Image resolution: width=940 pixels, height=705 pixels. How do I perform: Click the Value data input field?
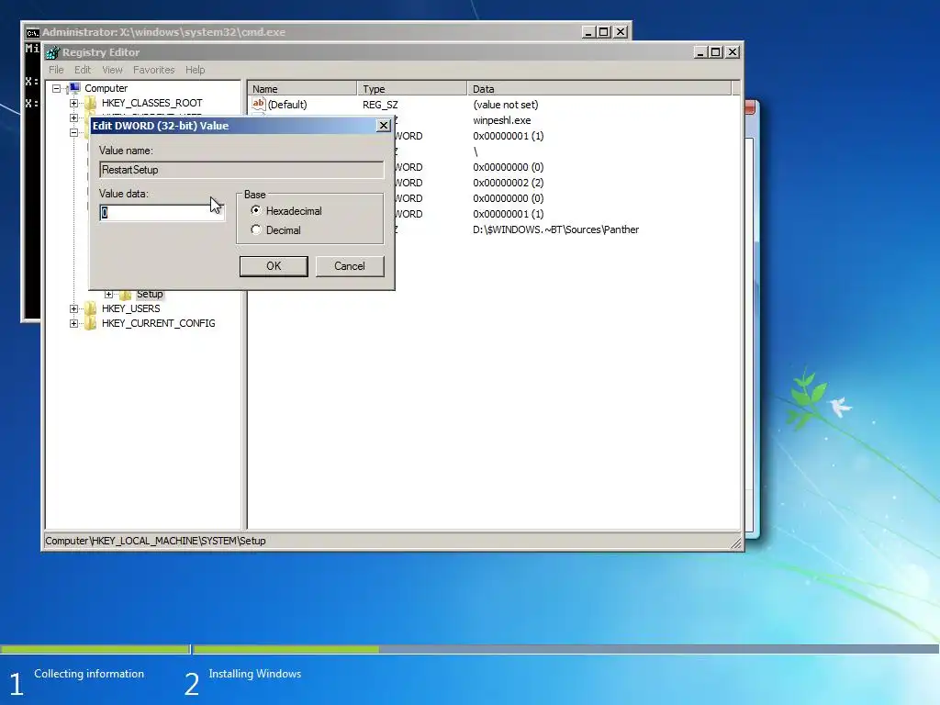point(162,213)
